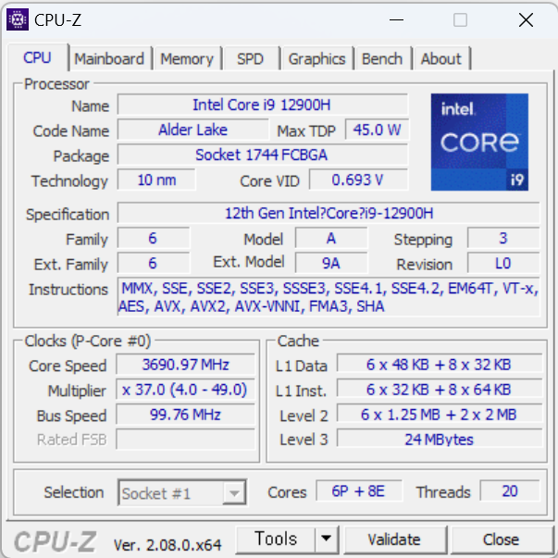Click the Max TDP value 45.0 W

[x=377, y=130]
